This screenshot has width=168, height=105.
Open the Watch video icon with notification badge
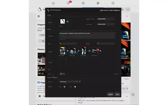(x=69, y=3)
